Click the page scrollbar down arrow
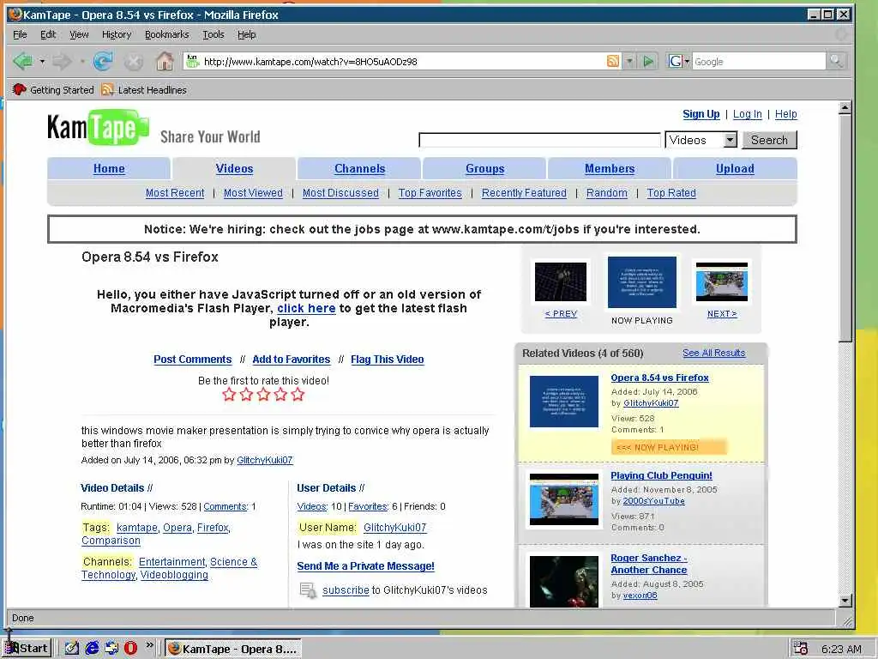Viewport: 878px width, 659px height. coord(845,600)
